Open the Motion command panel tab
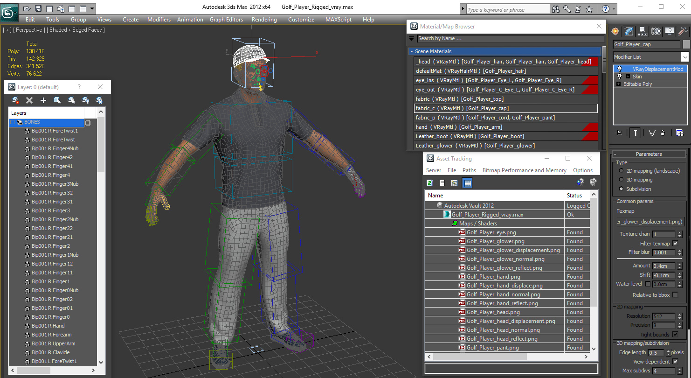 tap(656, 31)
